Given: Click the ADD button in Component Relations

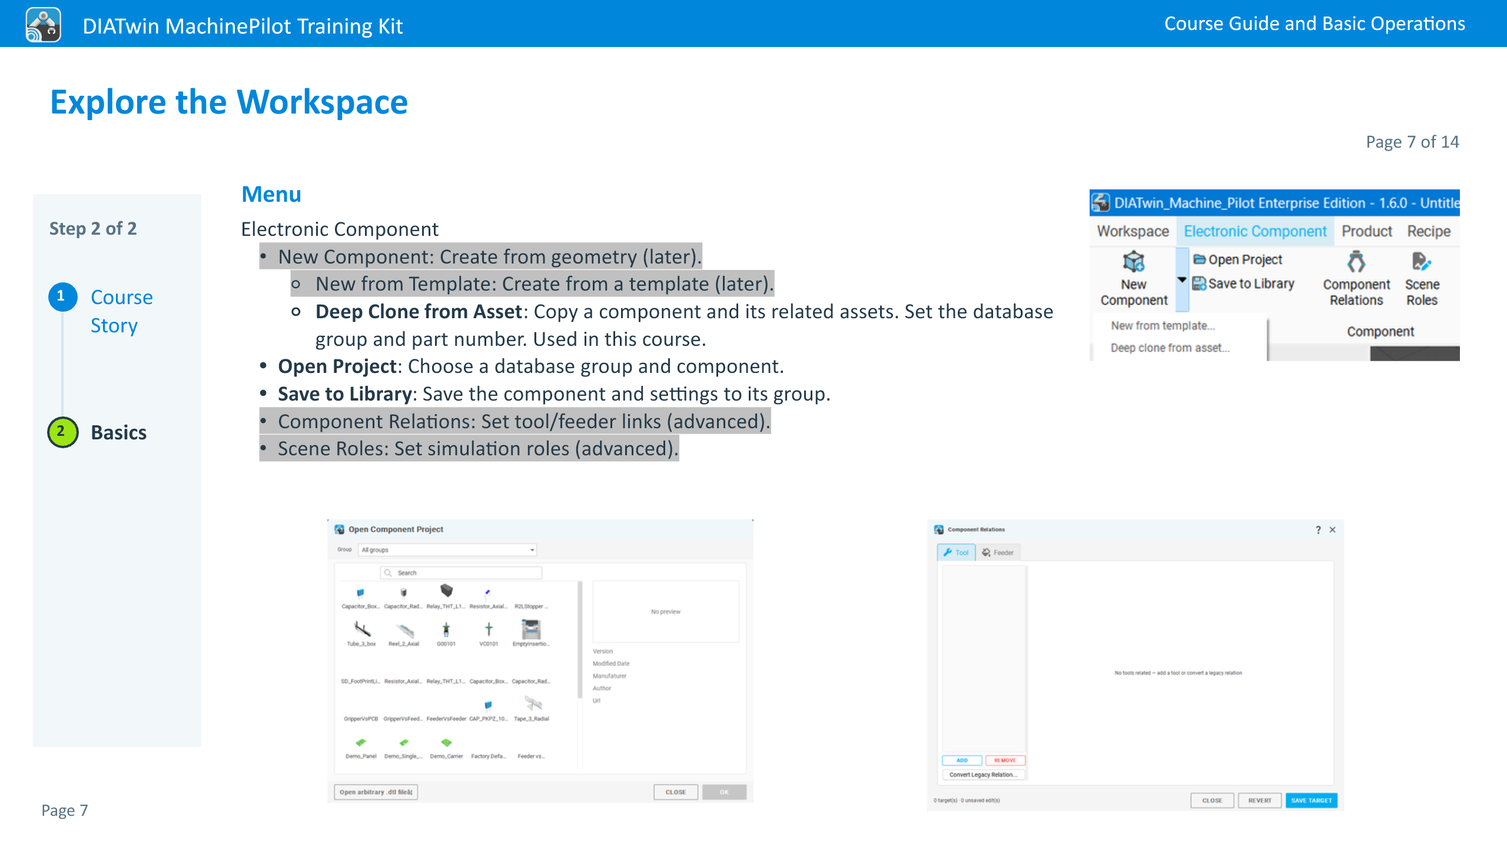Looking at the screenshot, I should click(x=962, y=761).
